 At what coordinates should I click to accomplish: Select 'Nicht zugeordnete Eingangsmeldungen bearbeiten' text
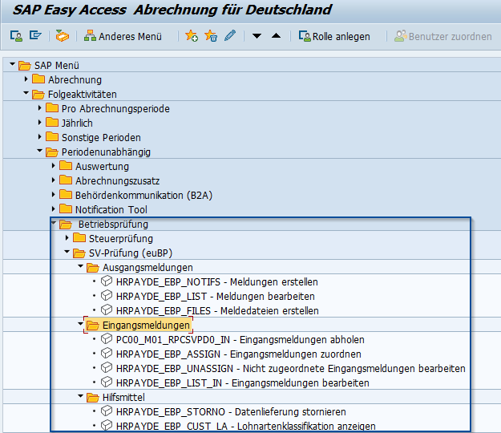click(354, 368)
